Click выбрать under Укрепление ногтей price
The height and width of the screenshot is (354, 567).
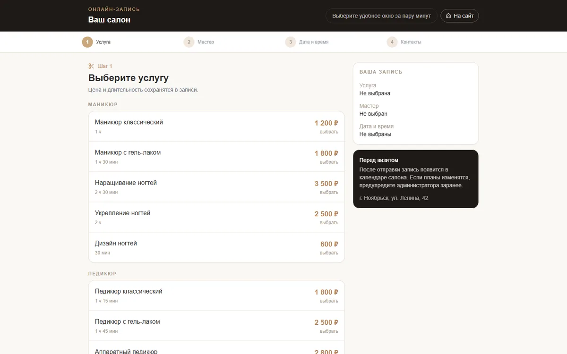(329, 223)
